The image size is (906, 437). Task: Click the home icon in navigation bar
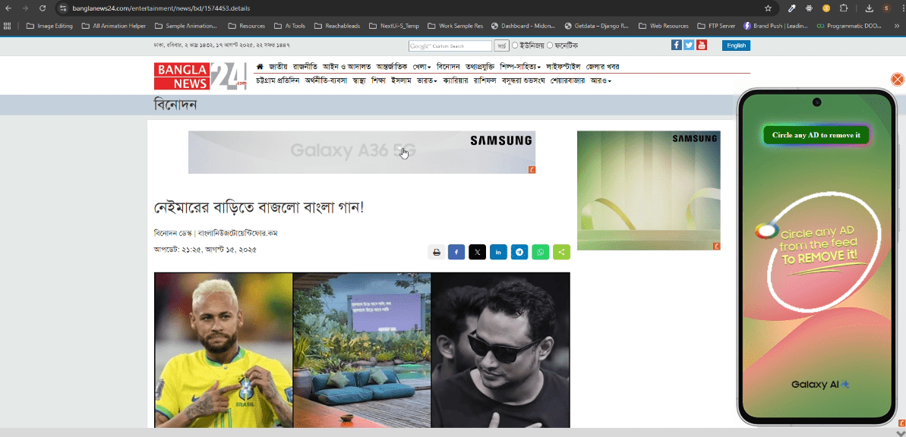click(260, 67)
